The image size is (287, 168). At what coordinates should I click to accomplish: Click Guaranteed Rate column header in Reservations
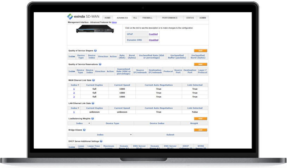pyautogui.click(x=123, y=71)
